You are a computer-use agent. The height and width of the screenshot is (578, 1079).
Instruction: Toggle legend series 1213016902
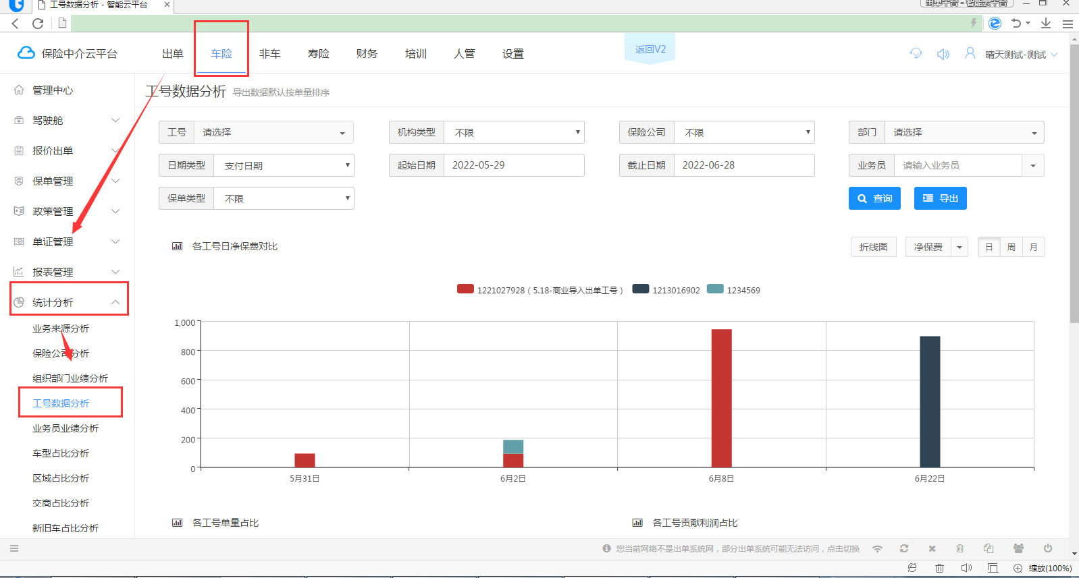tap(666, 290)
